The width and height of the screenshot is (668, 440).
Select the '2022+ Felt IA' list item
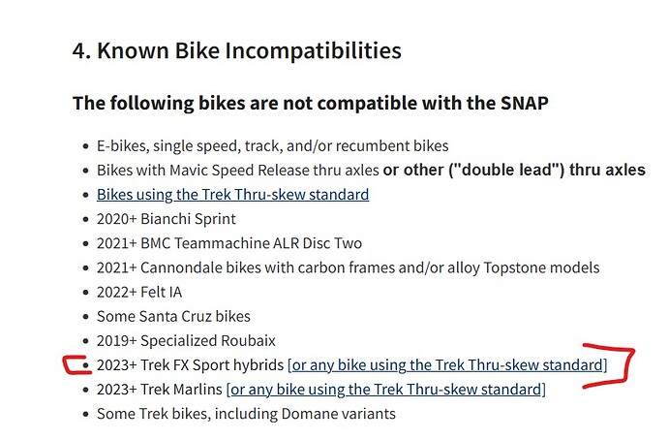[x=139, y=292]
